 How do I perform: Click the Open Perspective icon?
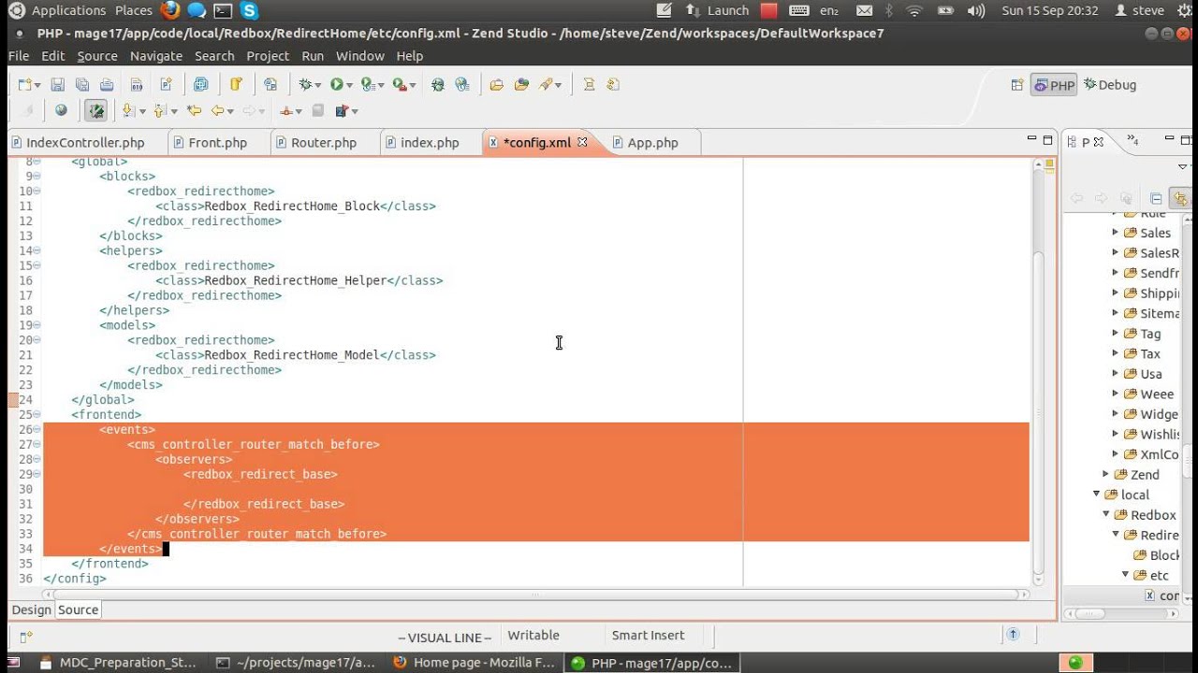[1017, 85]
